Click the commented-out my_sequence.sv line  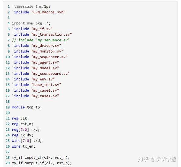[41, 40]
